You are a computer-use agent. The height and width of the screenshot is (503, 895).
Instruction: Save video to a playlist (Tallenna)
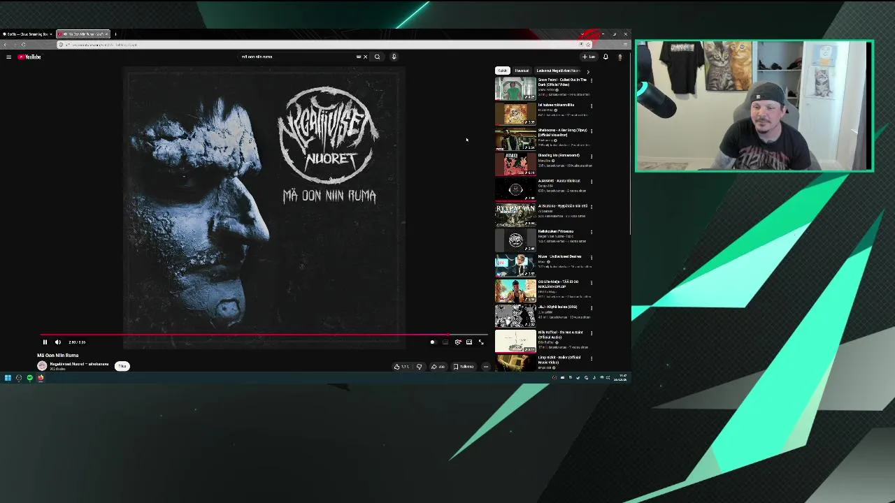(464, 367)
